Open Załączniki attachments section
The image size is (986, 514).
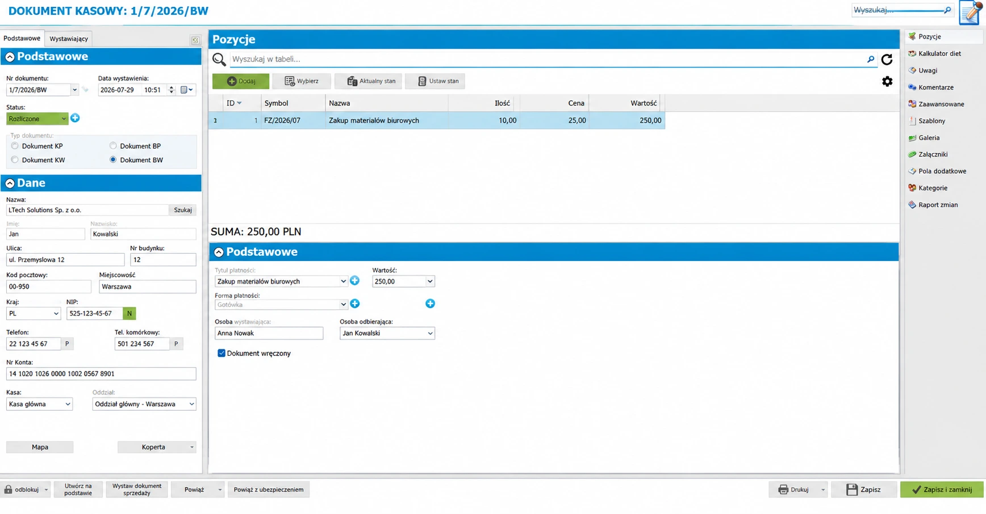click(x=932, y=154)
